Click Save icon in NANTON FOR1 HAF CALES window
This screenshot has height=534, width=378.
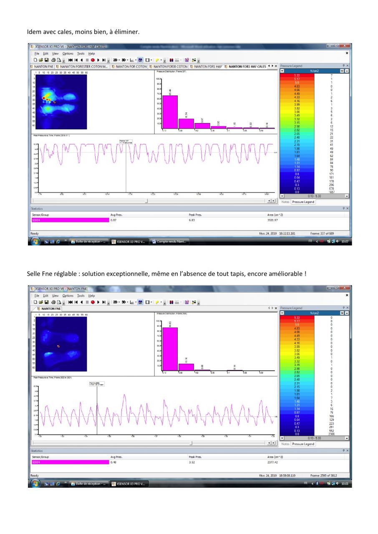(x=46, y=60)
